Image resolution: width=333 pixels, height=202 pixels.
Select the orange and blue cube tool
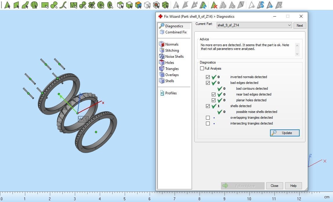(x=138, y=5)
